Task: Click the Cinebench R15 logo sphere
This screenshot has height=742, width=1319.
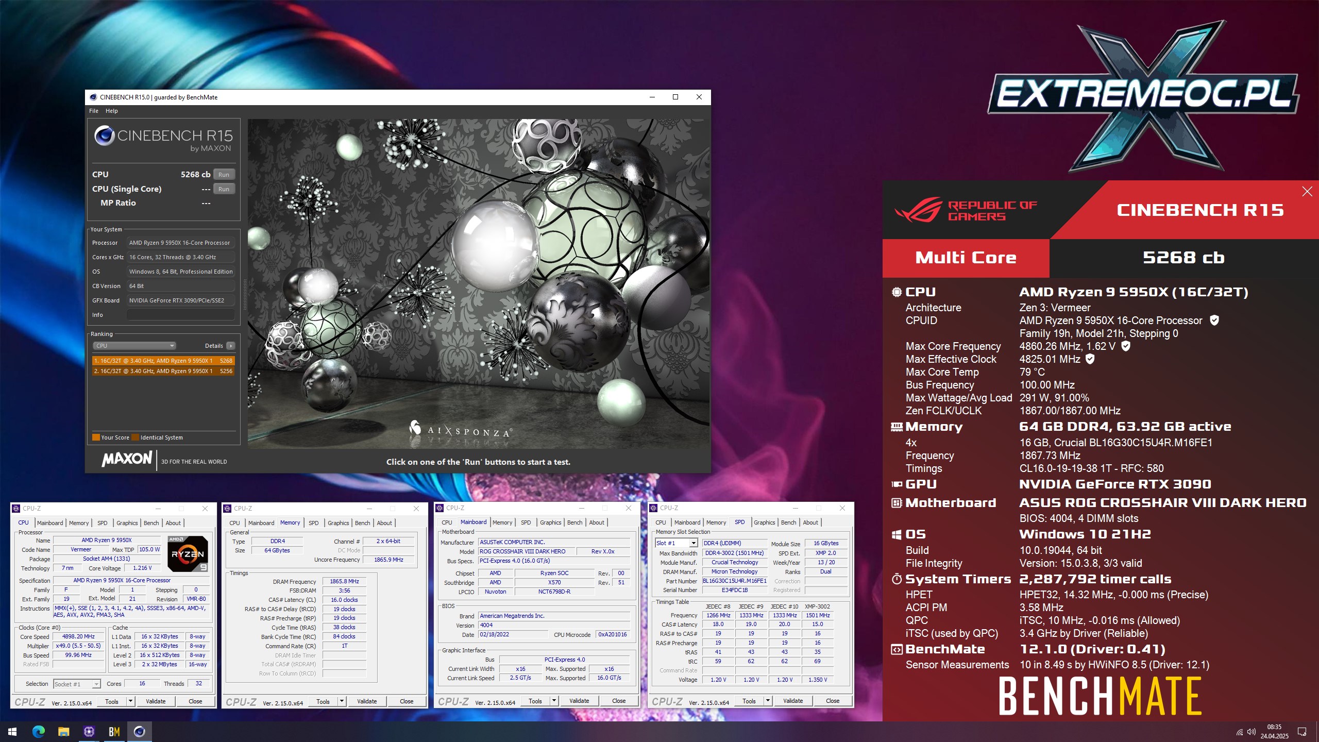Action: (104, 136)
